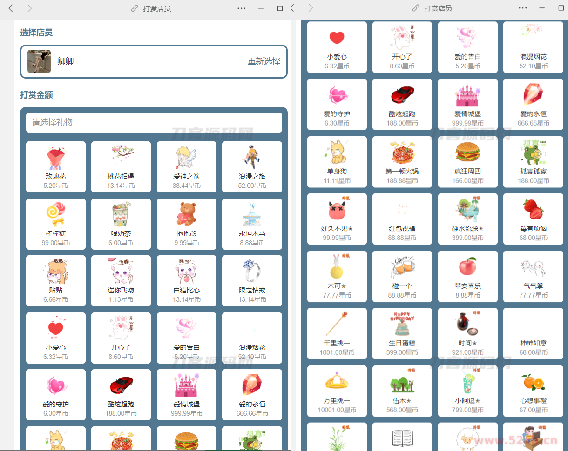
Task: Pick the 生日蛋糕 birthday cake gift
Action: [402, 333]
